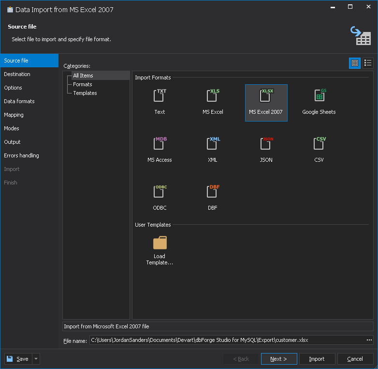The width and height of the screenshot is (378, 369).
Task: Select the JSON import format
Action: pyautogui.click(x=266, y=143)
